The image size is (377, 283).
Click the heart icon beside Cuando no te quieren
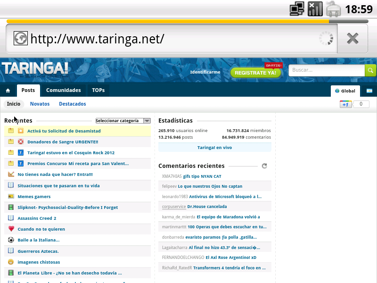11,229
